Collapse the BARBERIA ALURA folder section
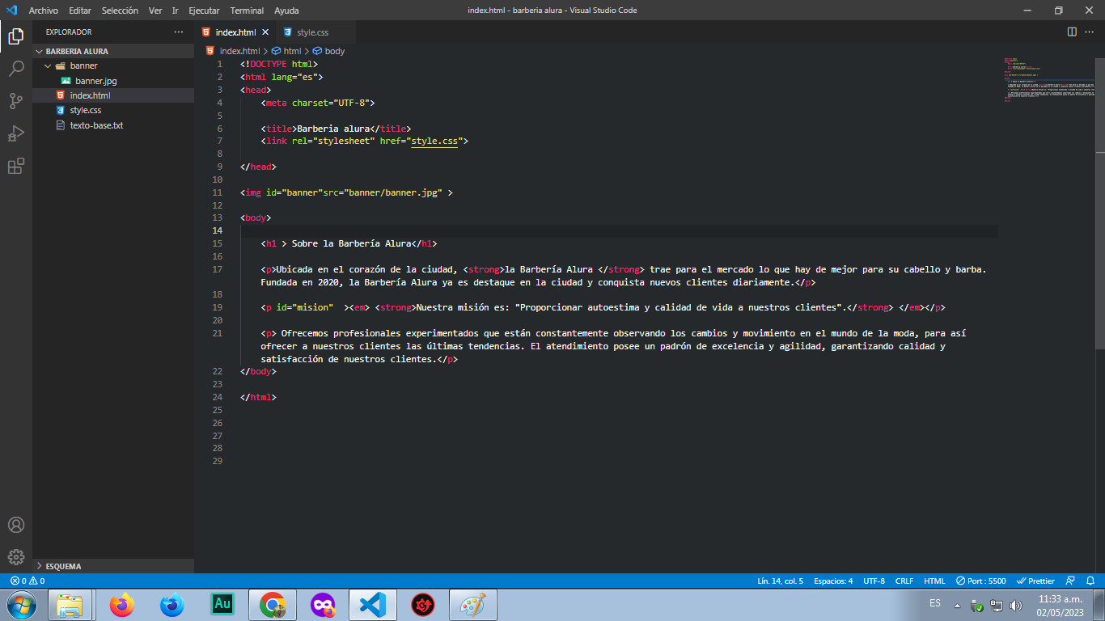 click(x=113, y=51)
